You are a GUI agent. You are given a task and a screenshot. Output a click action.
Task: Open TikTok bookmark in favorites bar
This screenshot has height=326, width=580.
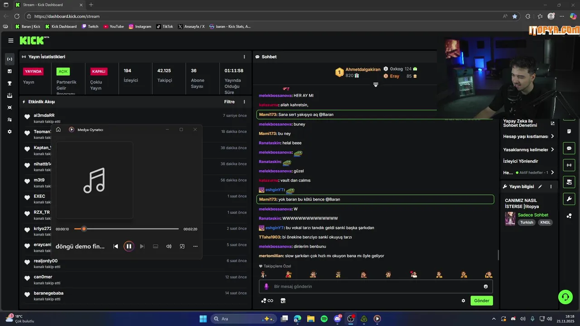coord(164,27)
